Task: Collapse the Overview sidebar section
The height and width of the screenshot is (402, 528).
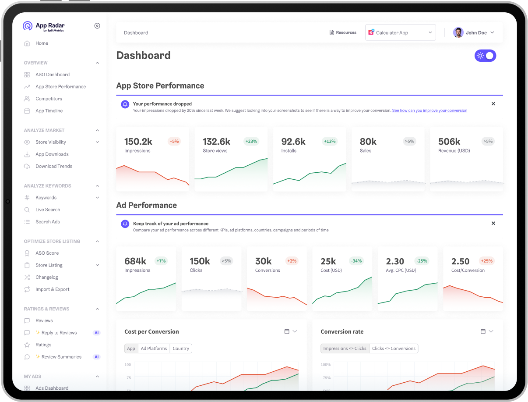Action: [x=97, y=63]
